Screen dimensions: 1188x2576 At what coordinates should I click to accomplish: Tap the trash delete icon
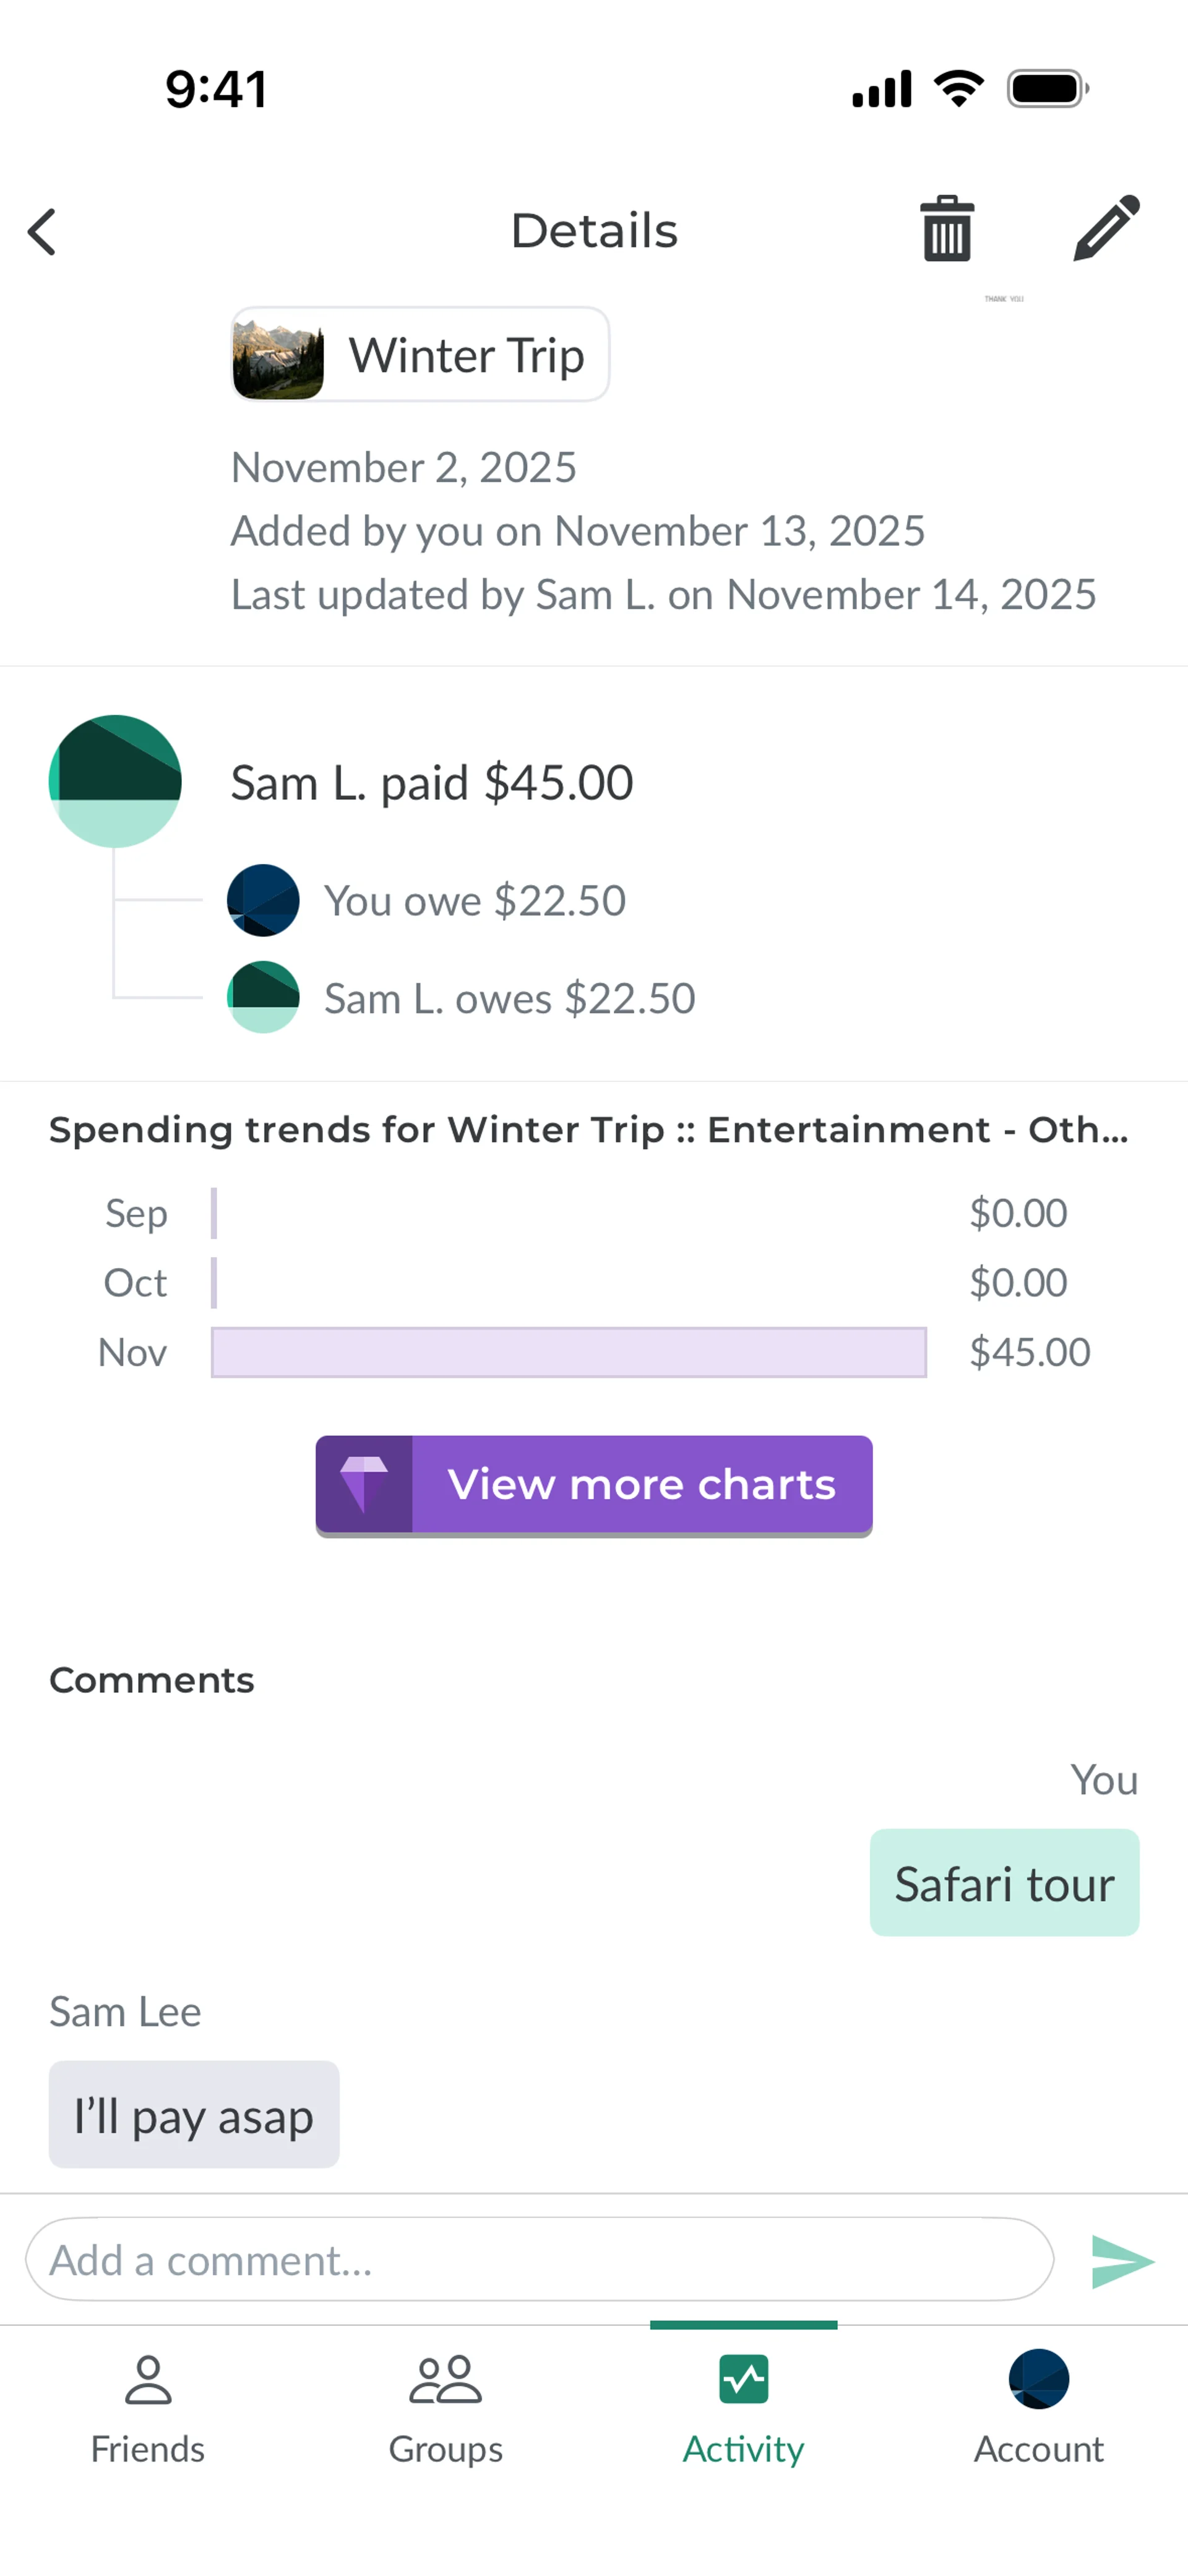pos(946,229)
